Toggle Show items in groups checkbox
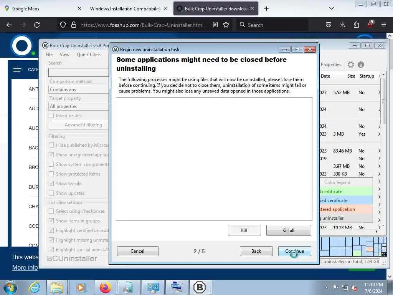This screenshot has height=295, width=393. tap(51, 221)
